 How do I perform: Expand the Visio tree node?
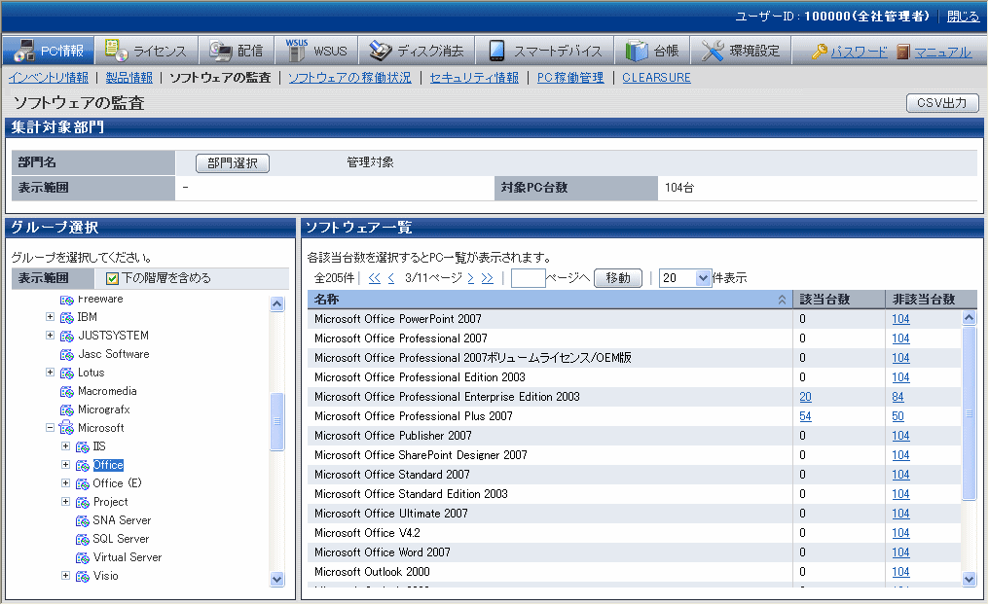[x=66, y=576]
